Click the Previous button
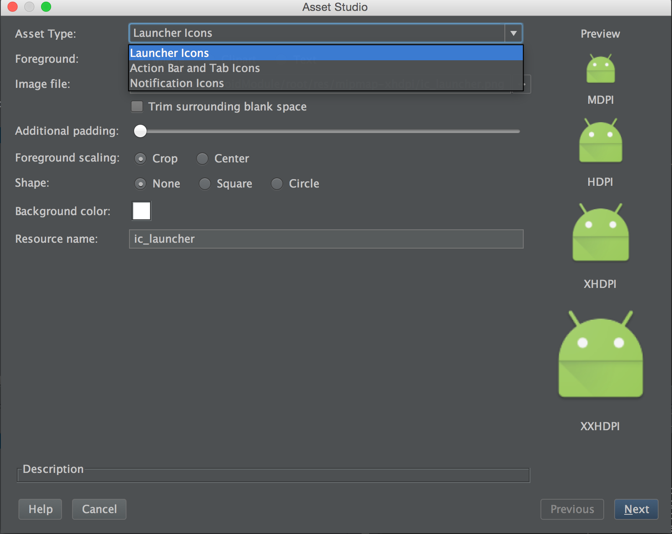The image size is (672, 534). [572, 509]
